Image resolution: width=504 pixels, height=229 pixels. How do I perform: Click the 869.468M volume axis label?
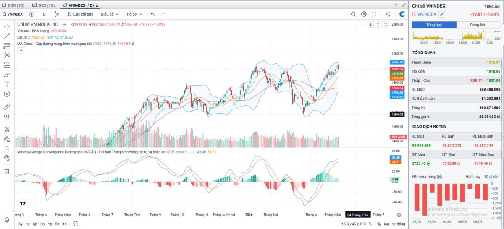(397, 137)
